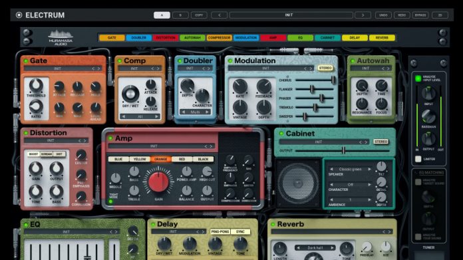Viewport: 463px width, 260px height.
Task: Click the Reverb Length knob
Action: 279,249
